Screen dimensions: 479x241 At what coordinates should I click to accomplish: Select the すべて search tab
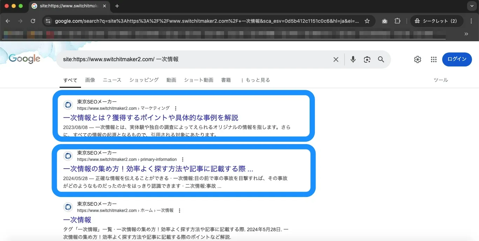tap(70, 80)
